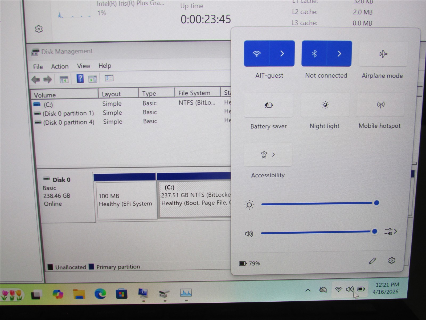The image size is (426, 320).
Task: Click the pencil edit quick settings icon
Action: [x=372, y=261]
